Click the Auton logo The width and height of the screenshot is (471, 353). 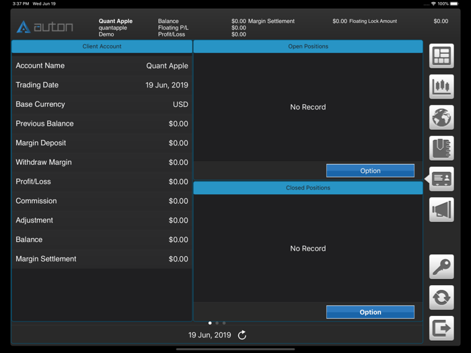(x=45, y=28)
